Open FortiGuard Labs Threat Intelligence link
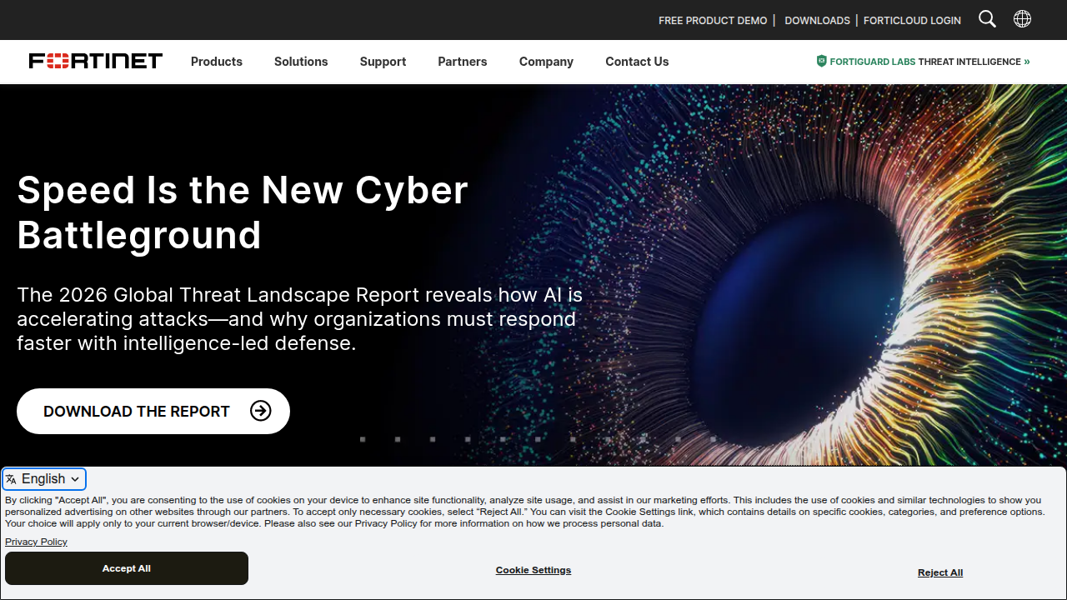 coord(923,62)
